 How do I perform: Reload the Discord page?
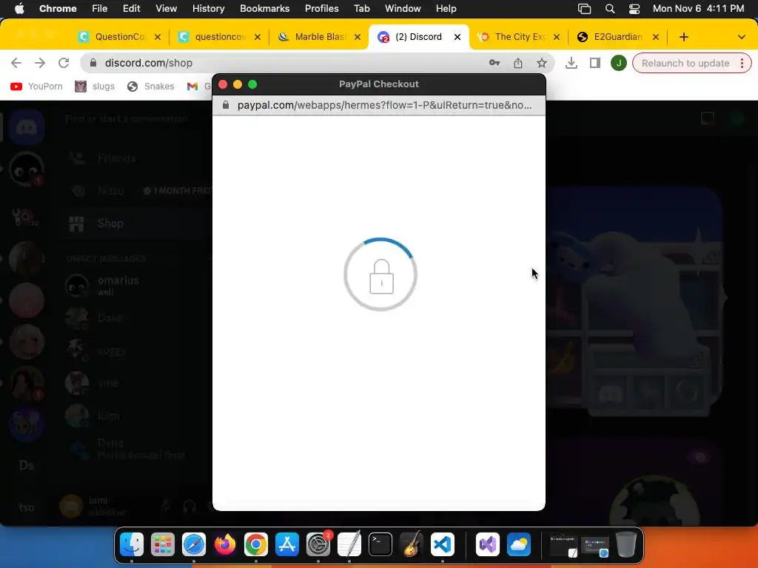click(64, 63)
